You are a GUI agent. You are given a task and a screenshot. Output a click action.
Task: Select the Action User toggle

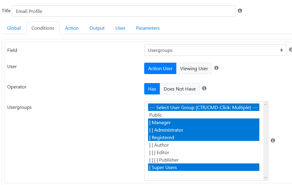160,68
